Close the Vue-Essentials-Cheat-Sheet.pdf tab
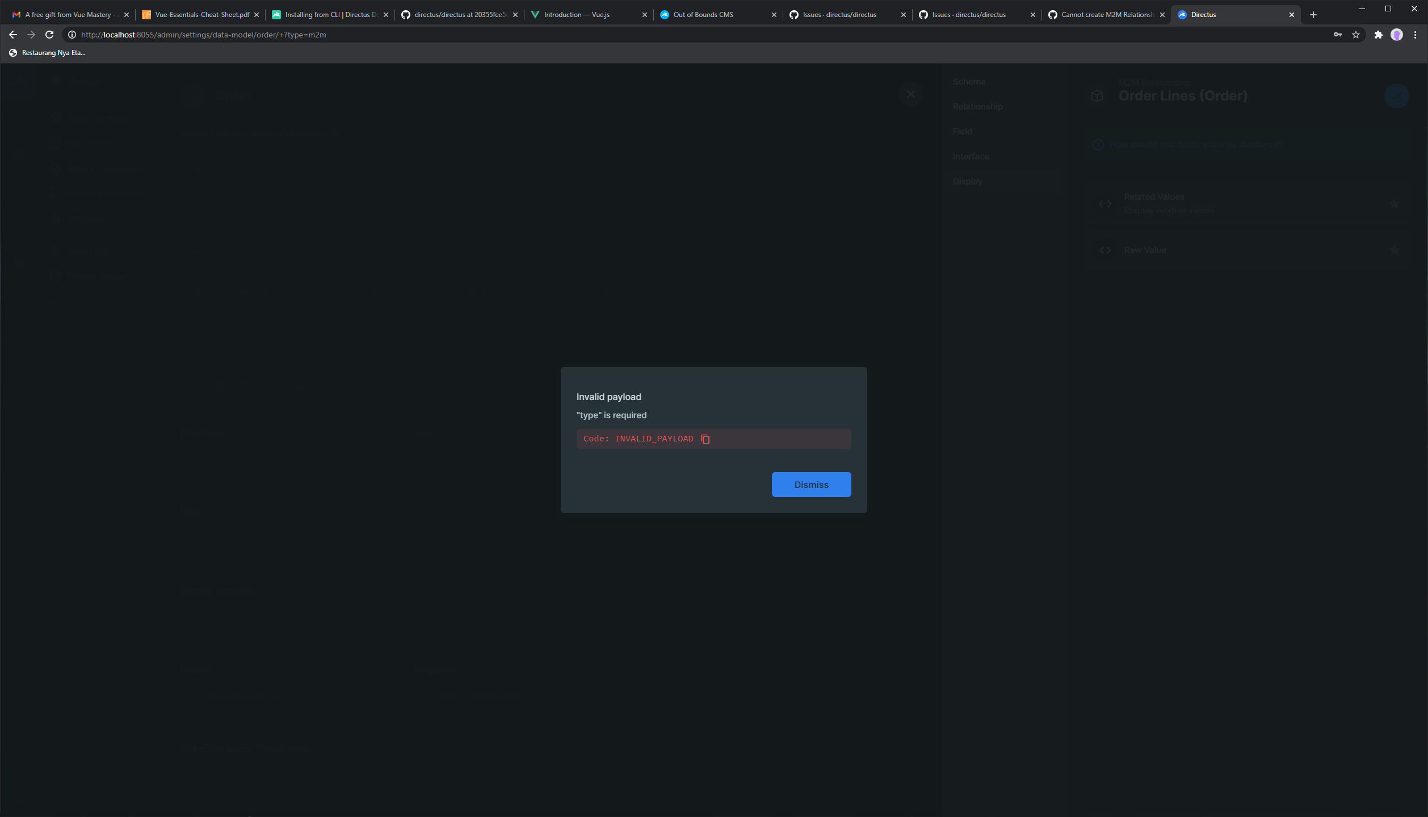 click(256, 15)
